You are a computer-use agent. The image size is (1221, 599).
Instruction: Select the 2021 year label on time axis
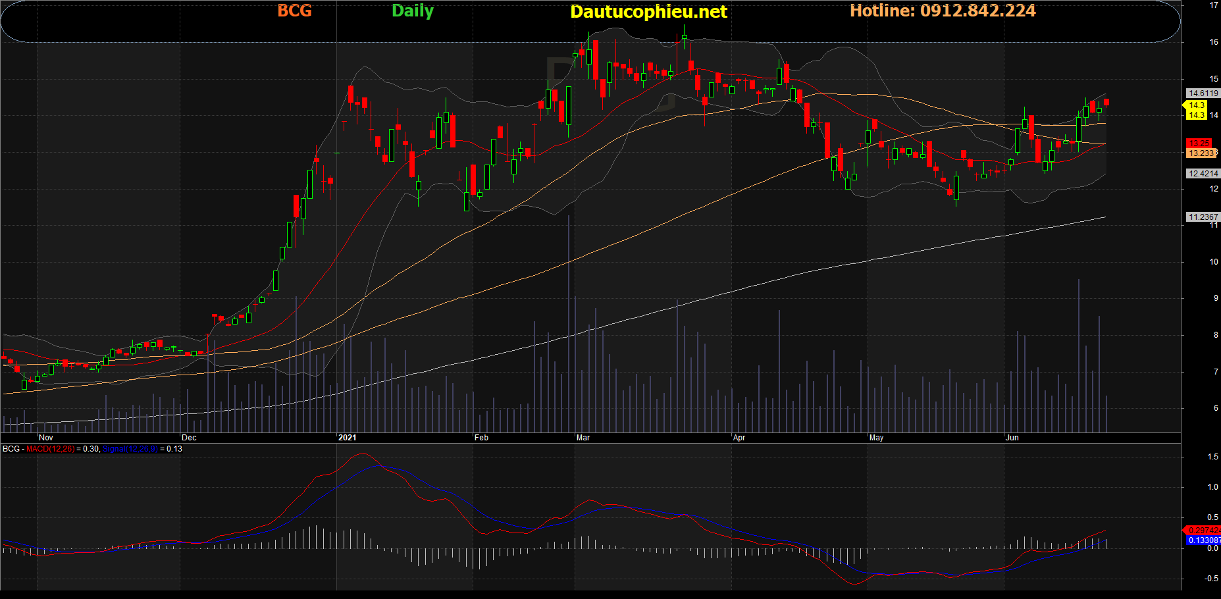(347, 438)
